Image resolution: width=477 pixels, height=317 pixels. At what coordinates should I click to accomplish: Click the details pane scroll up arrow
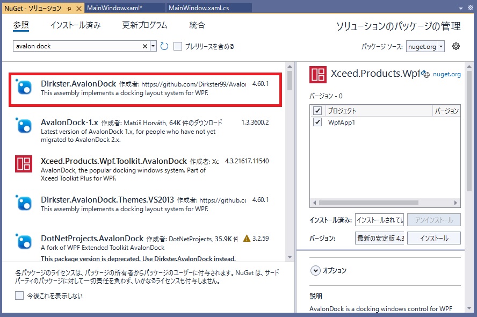(x=469, y=66)
